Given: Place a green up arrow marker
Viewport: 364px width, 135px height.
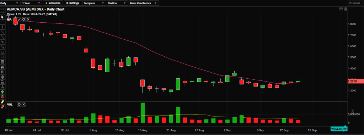Looking at the screenshot, I should [x=2, y=92].
